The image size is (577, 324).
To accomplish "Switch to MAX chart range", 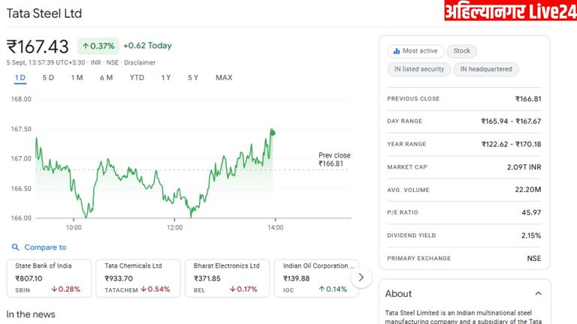I will (x=224, y=78).
